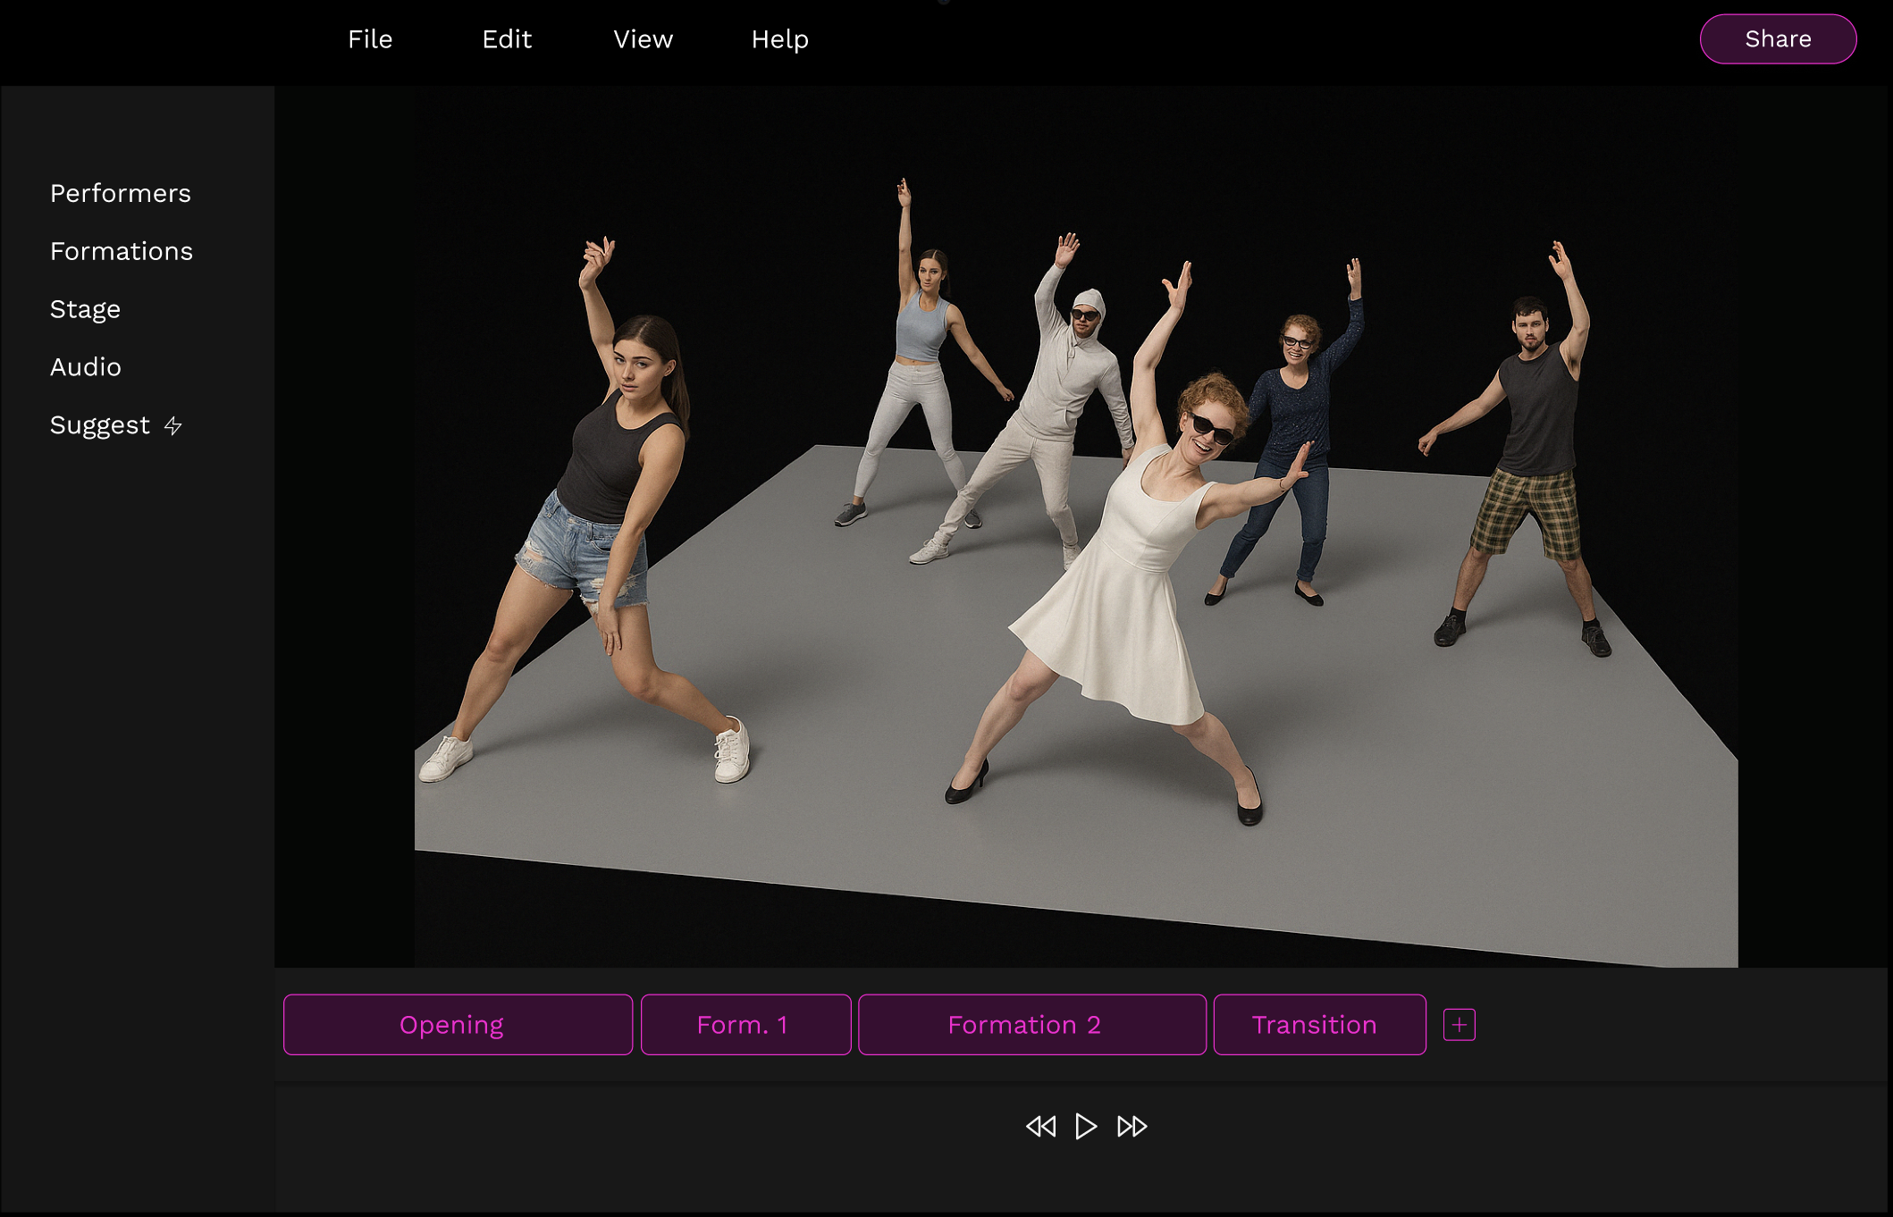Viewport: 1893px width, 1217px height.
Task: Select the Transition timeline segment
Action: point(1319,1025)
